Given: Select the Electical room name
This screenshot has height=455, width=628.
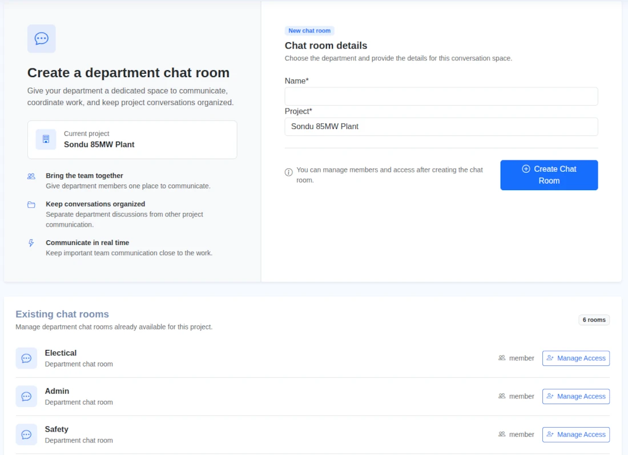Looking at the screenshot, I should click(x=61, y=353).
